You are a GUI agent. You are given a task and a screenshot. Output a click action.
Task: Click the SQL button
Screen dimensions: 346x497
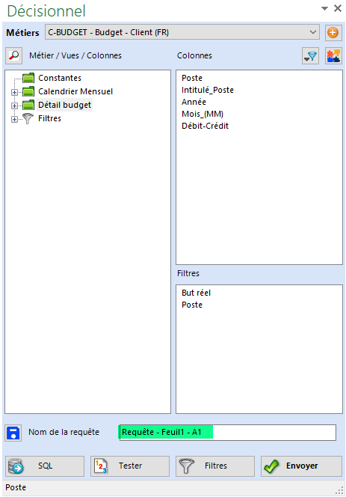coord(45,466)
